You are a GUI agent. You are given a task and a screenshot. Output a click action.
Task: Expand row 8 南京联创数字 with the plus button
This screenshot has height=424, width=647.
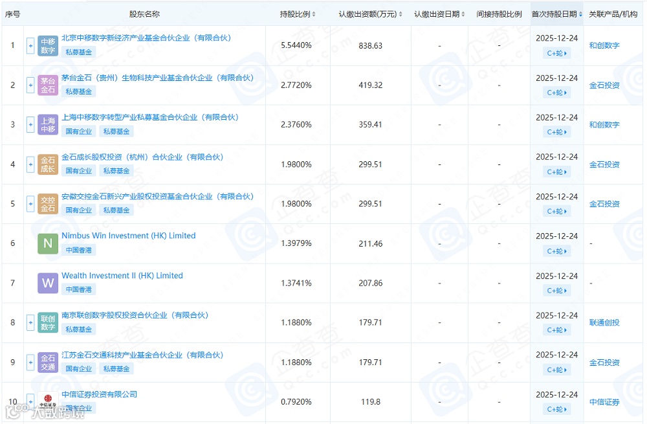[x=30, y=322]
